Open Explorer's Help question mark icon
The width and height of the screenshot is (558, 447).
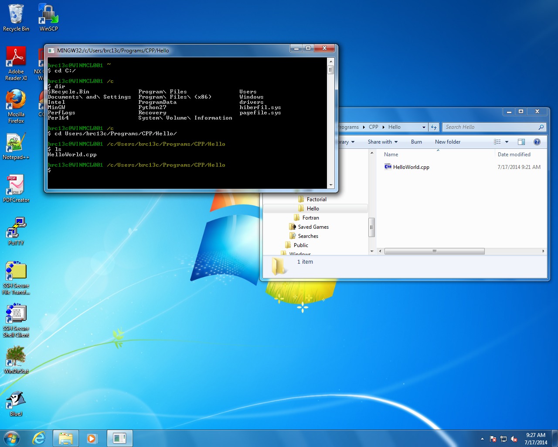click(537, 141)
